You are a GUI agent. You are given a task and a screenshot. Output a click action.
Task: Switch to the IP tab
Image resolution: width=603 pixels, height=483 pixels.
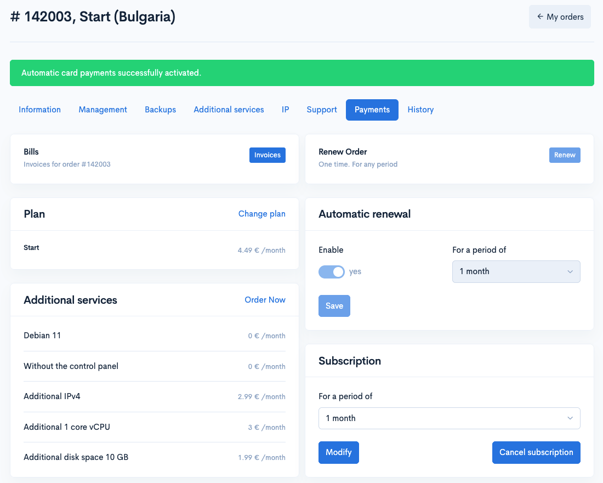point(286,110)
